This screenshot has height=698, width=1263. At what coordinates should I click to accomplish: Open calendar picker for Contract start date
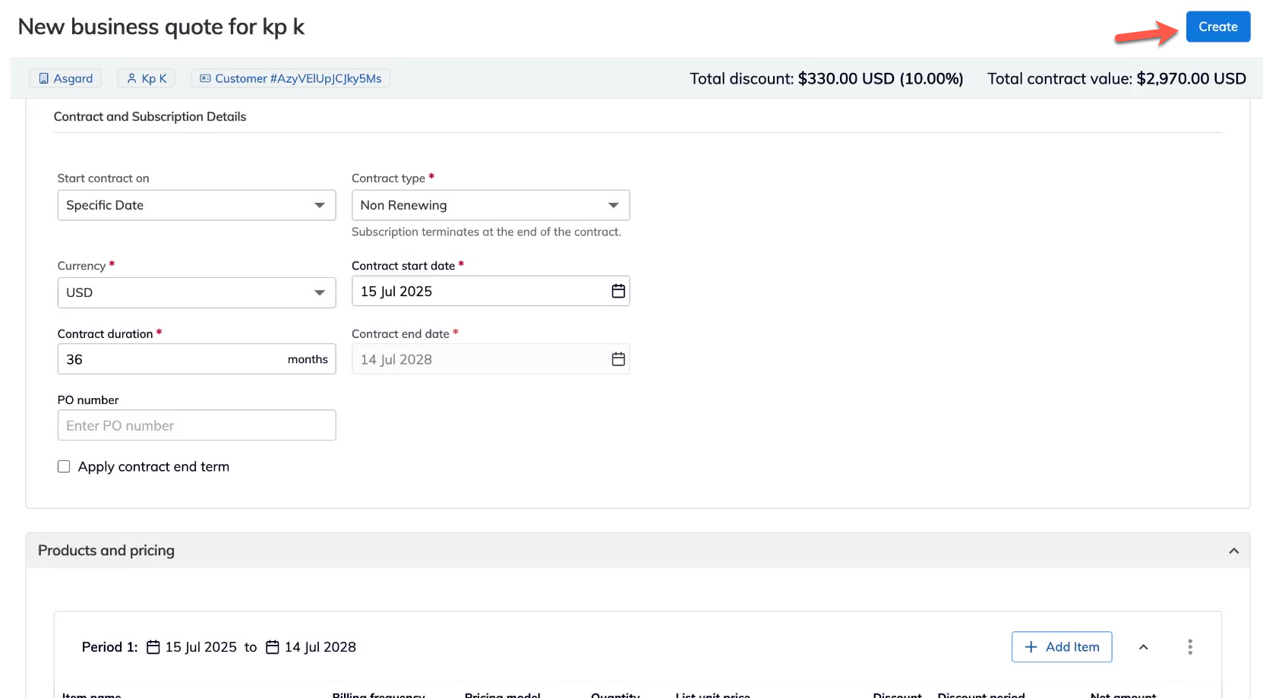pos(618,291)
